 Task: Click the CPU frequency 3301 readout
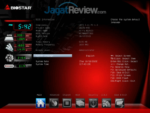23,35
